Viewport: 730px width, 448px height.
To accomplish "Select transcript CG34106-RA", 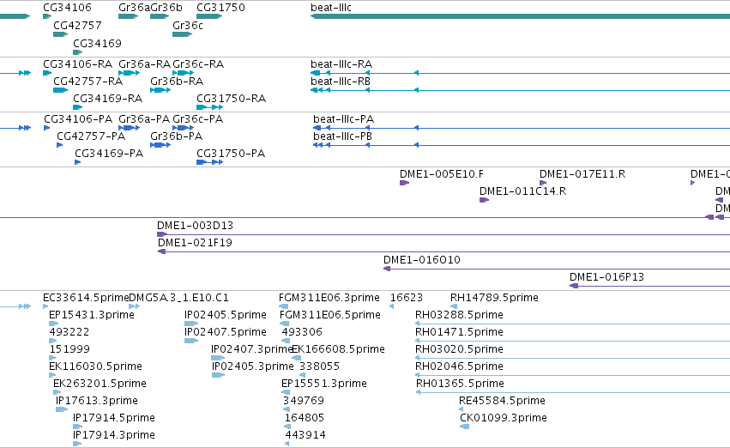I will (x=47, y=73).
